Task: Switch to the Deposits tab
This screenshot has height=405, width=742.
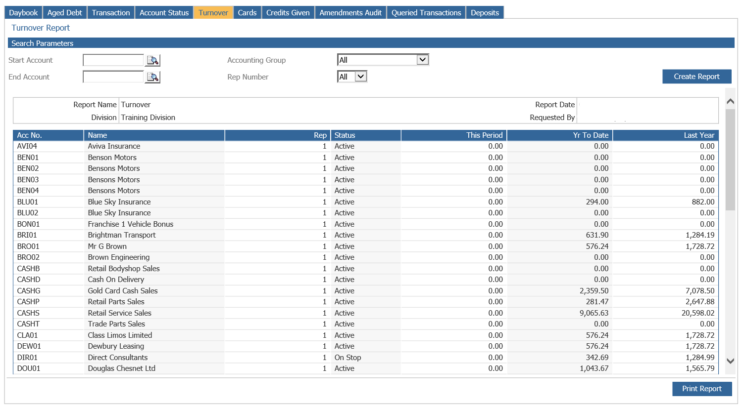Action: (x=485, y=12)
